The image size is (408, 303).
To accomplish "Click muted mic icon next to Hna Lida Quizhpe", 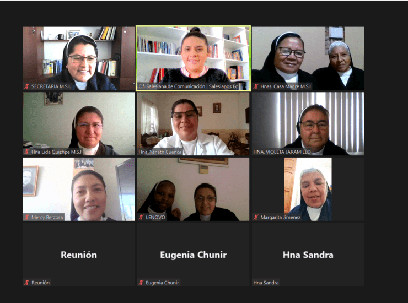I will (x=27, y=151).
